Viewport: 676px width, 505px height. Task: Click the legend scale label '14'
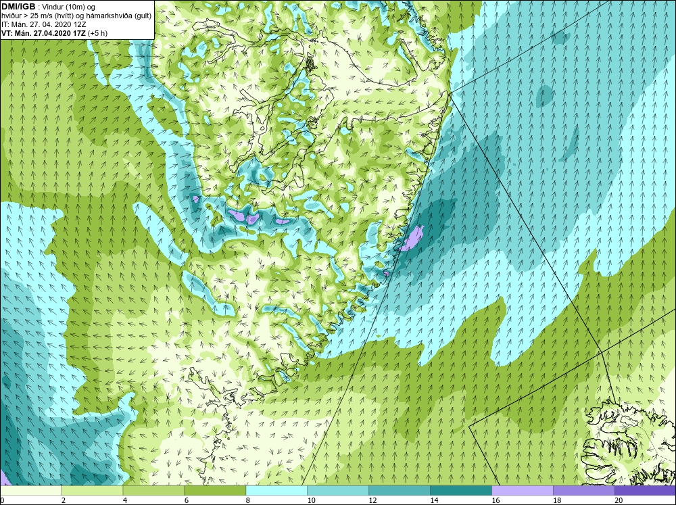(x=434, y=500)
